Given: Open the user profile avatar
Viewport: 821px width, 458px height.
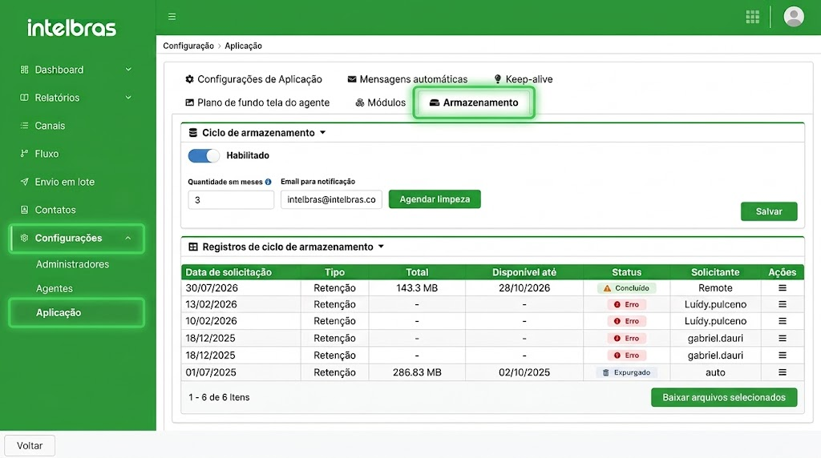Looking at the screenshot, I should pyautogui.click(x=793, y=17).
